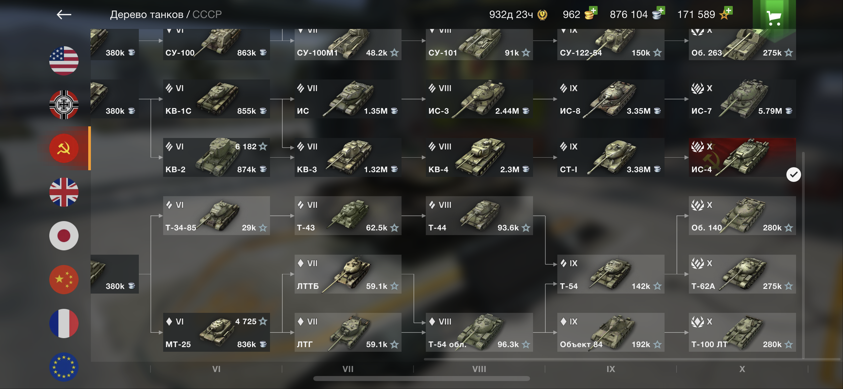
Task: Select the China flag nation
Action: pos(64,280)
